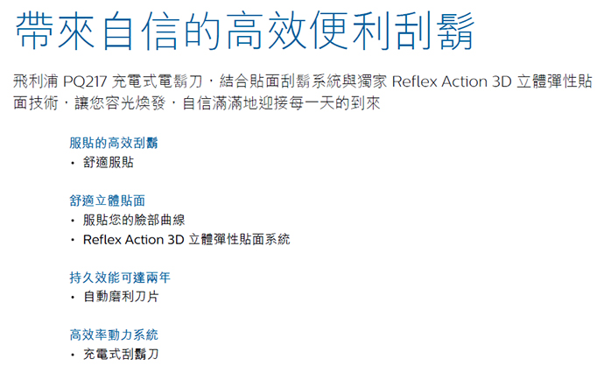Image resolution: width=604 pixels, height=373 pixels.
Task: Open the 高效率動力系統 section heading
Action: [x=113, y=334]
